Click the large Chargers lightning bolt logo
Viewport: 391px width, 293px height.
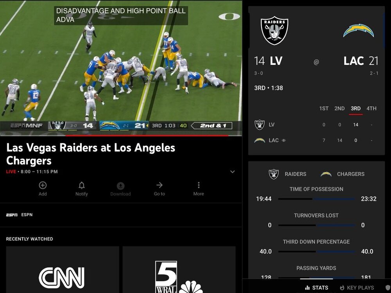click(358, 30)
